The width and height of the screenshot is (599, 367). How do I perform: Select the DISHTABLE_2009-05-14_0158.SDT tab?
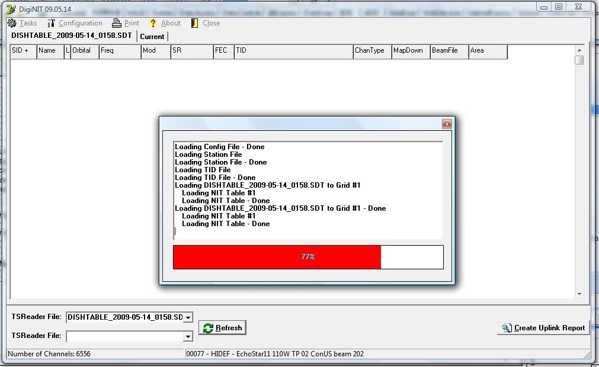coord(72,36)
